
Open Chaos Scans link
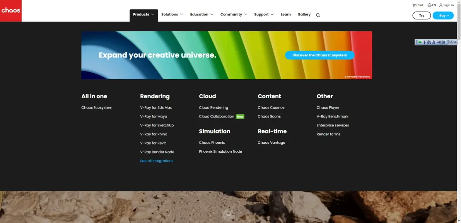pyautogui.click(x=269, y=116)
